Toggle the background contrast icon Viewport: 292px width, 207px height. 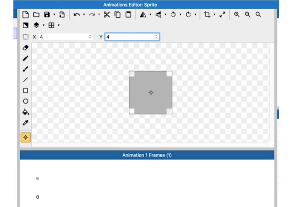click(26, 25)
